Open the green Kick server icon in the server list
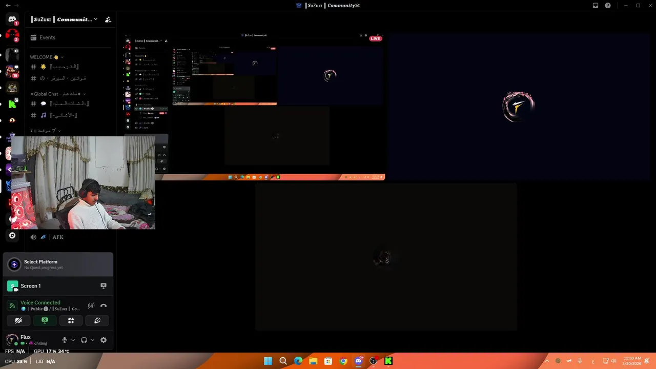The image size is (656, 369). [x=12, y=104]
